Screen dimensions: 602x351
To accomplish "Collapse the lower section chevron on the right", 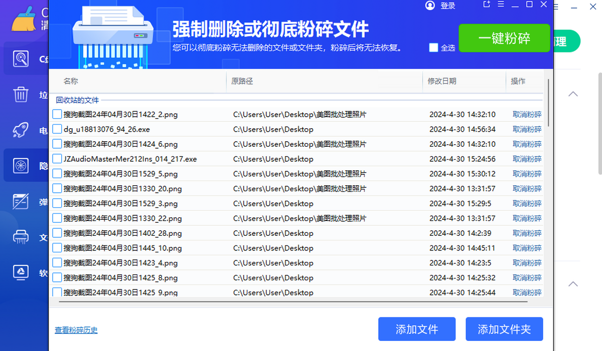I will 573,284.
